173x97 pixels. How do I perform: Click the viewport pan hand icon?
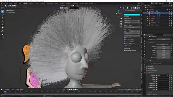click(121, 21)
